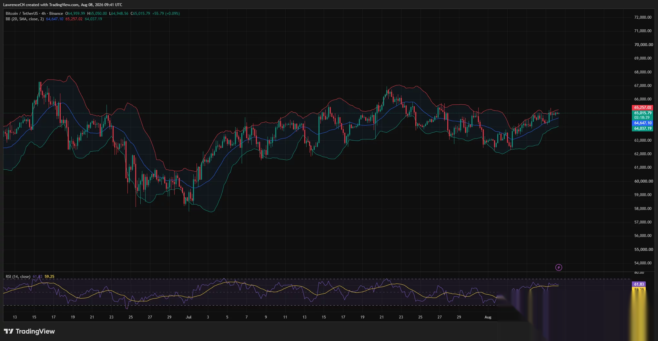Image resolution: width=658 pixels, height=341 pixels.
Task: Click the 67,000.00 price axis label
Action: click(643, 86)
